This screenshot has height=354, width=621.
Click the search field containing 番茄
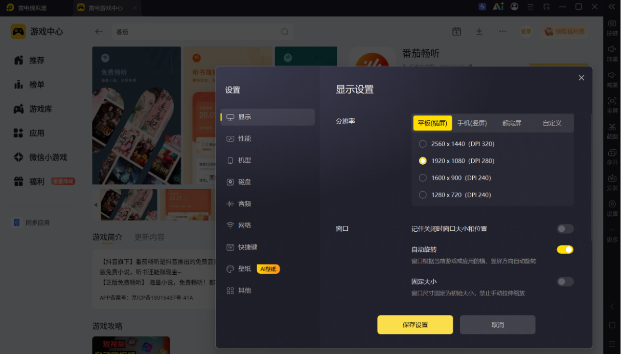[x=202, y=32]
